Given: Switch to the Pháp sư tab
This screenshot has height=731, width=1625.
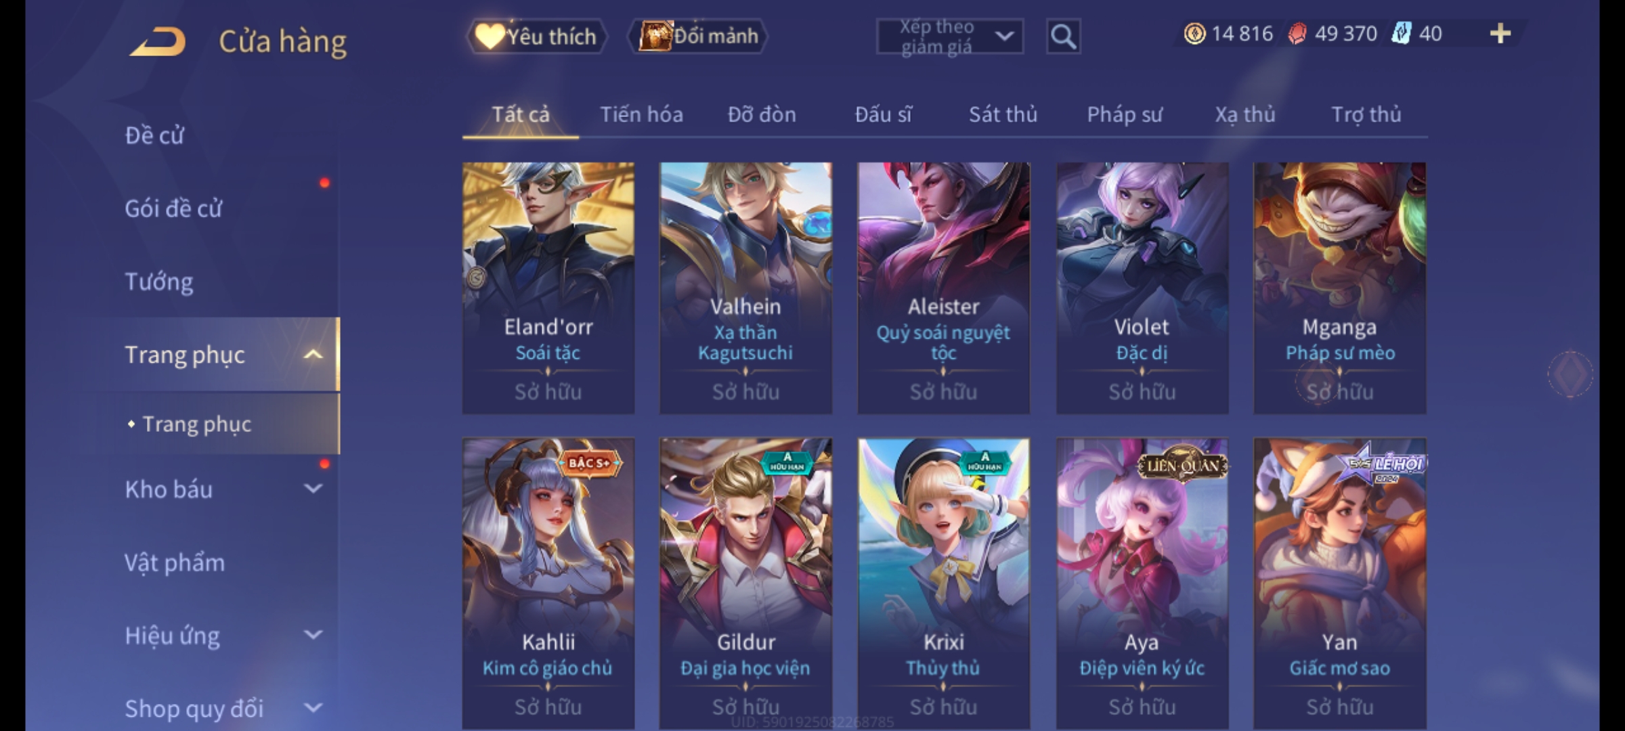Looking at the screenshot, I should click(1125, 114).
